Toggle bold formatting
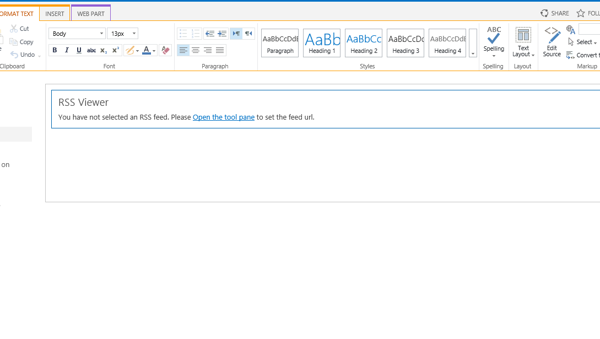Image resolution: width=600 pixels, height=339 pixels. (55, 50)
